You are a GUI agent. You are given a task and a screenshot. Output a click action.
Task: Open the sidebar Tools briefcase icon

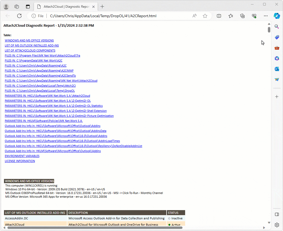[x=277, y=48]
